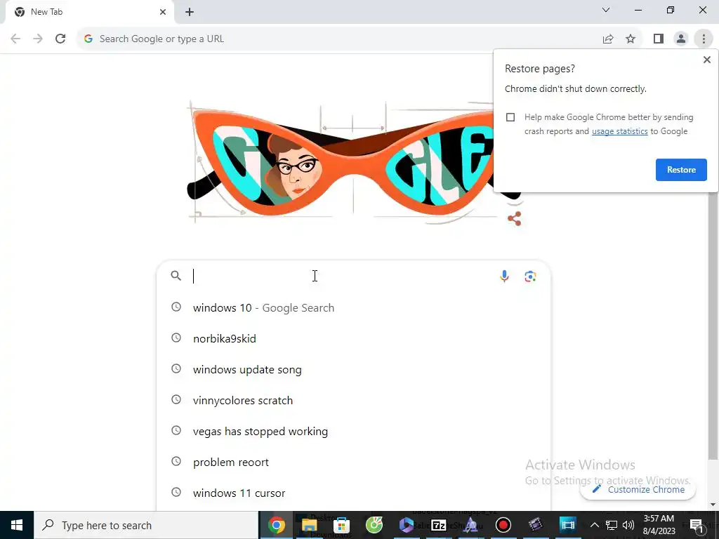Click the network status tray icon
This screenshot has height=539, width=719.
point(612,525)
